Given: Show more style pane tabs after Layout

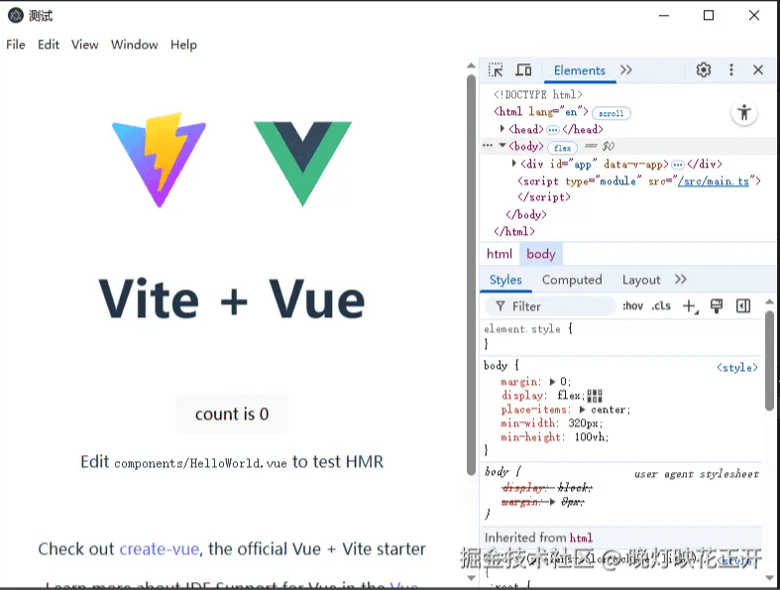Looking at the screenshot, I should point(681,280).
